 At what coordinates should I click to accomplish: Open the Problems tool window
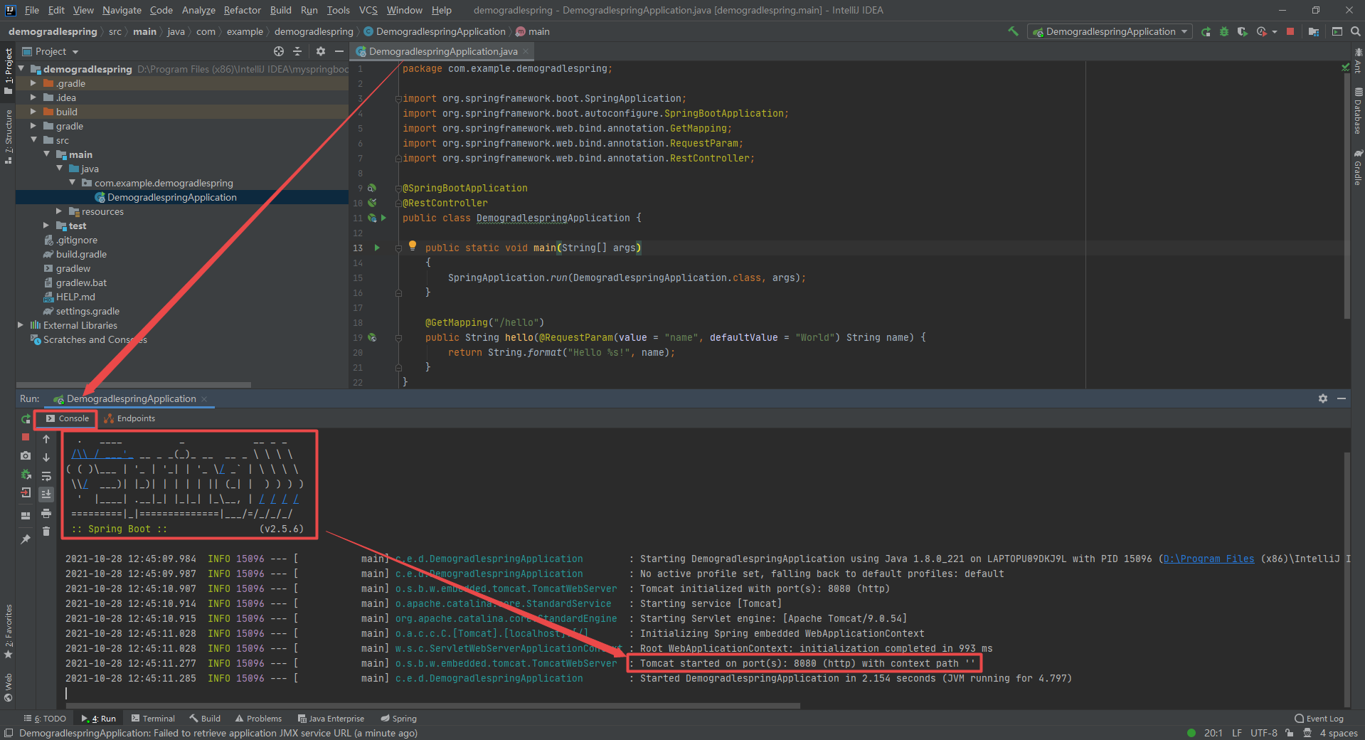point(258,719)
